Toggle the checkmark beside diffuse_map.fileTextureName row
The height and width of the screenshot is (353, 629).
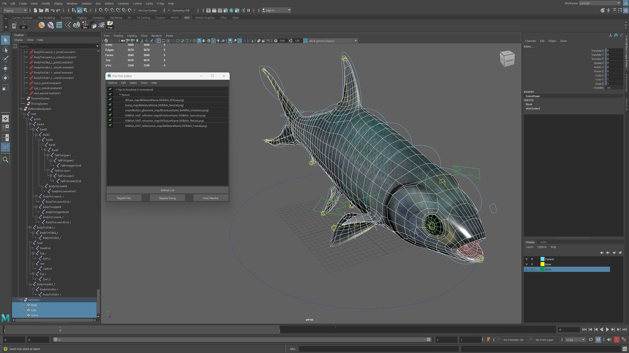[x=110, y=100]
